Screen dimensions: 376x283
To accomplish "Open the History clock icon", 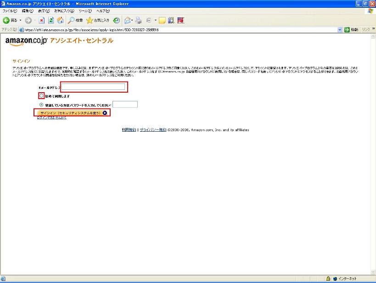I will (116, 20).
